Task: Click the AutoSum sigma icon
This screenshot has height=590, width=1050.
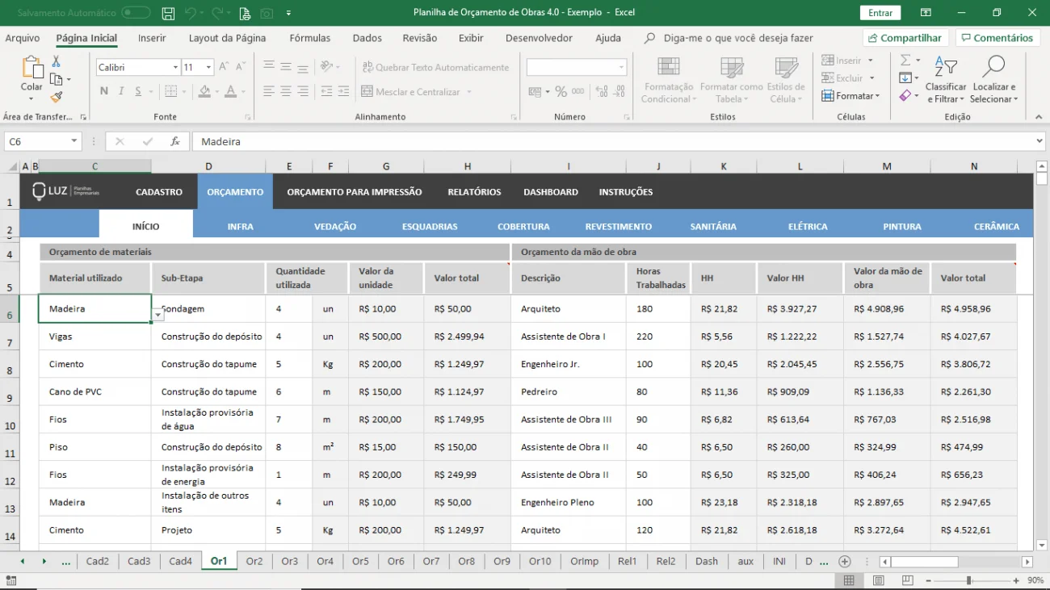Action: [x=905, y=61]
